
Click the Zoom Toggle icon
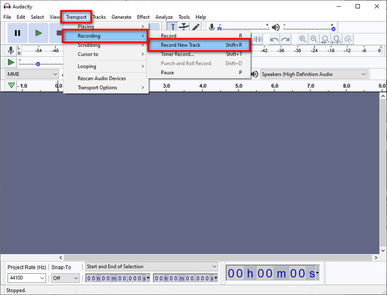(x=348, y=39)
